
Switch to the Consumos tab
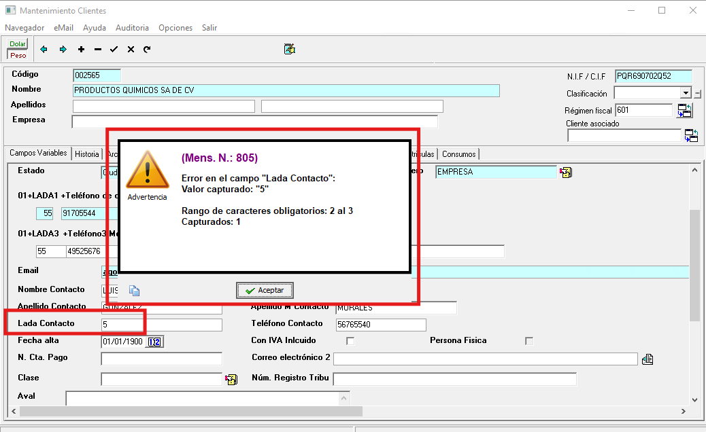(459, 154)
